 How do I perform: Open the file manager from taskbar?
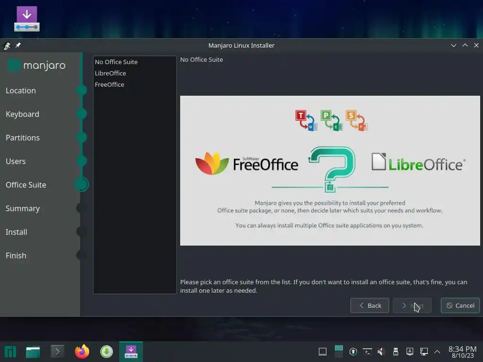(x=33, y=352)
